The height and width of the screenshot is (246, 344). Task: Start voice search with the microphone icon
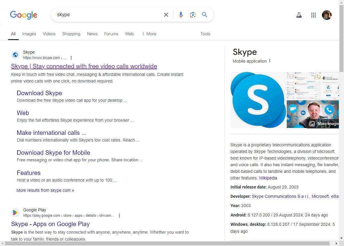coord(181,15)
